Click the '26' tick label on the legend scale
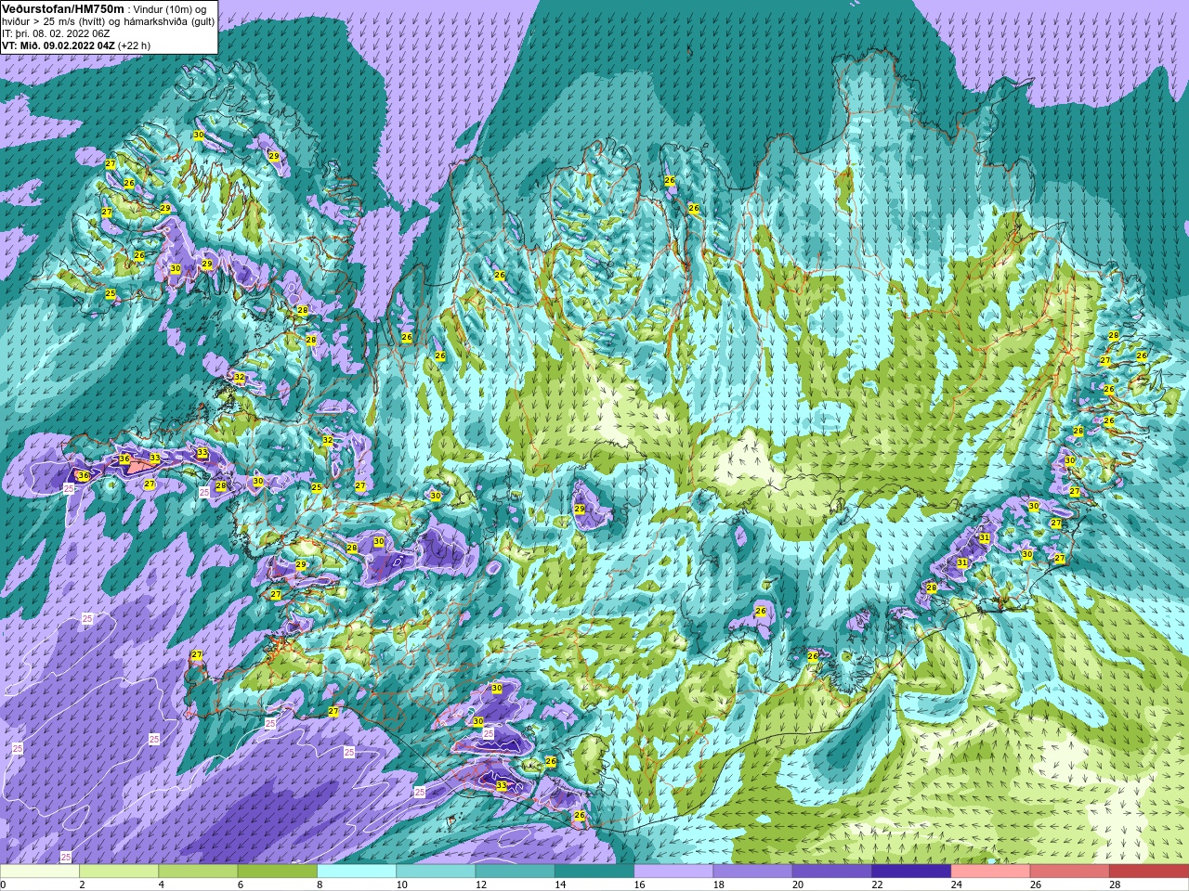Viewport: 1189px width, 891px height. [x=1036, y=885]
